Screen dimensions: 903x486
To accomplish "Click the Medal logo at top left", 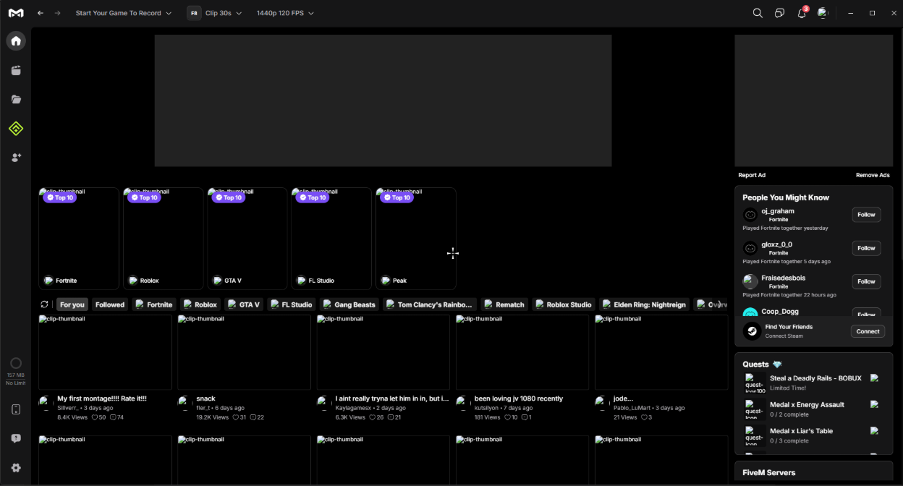I will point(16,13).
